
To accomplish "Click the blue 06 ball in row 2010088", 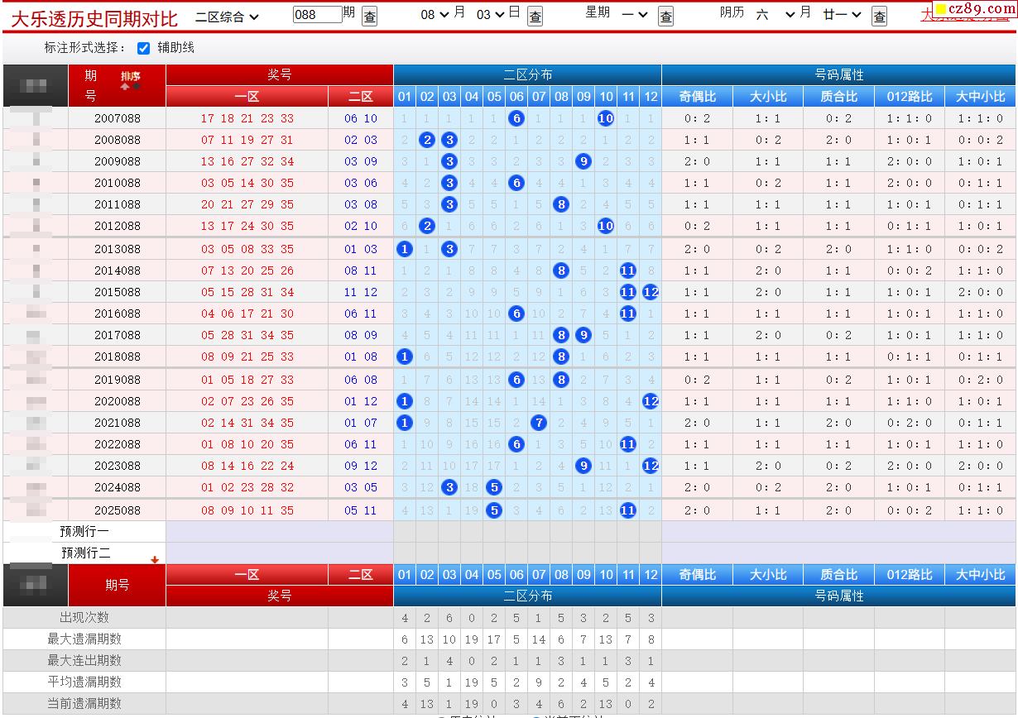I will pyautogui.click(x=516, y=183).
